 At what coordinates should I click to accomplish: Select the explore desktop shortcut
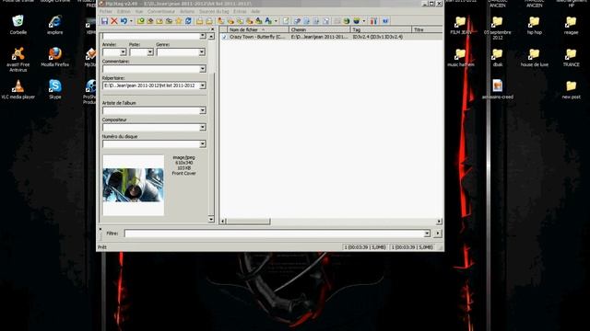point(55,25)
